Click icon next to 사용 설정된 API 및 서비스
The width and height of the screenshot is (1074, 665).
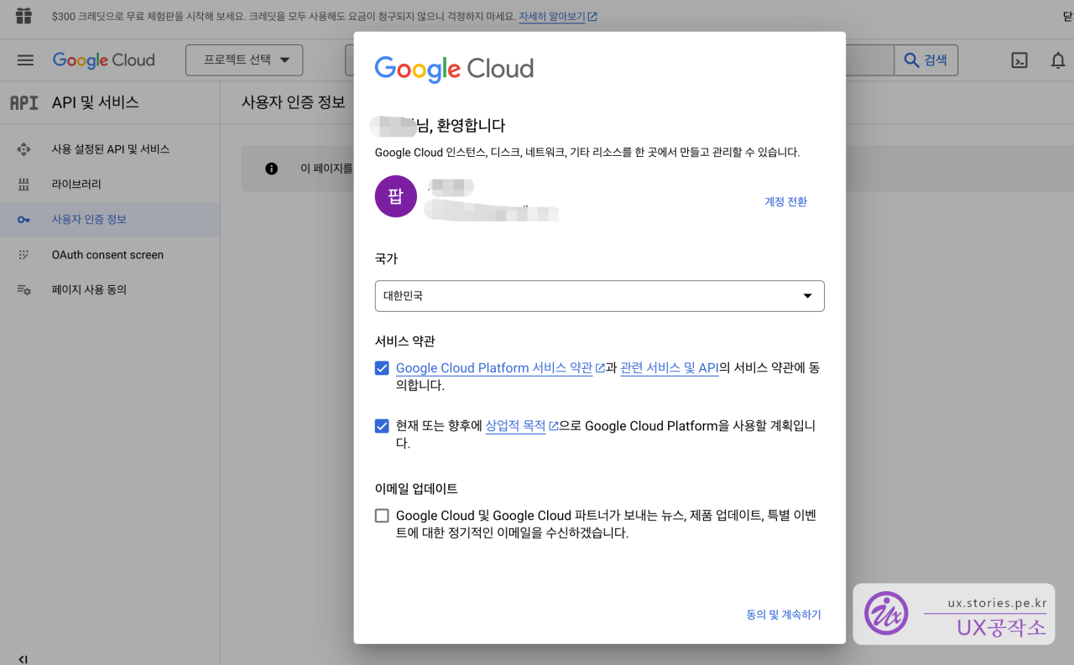pyautogui.click(x=23, y=149)
